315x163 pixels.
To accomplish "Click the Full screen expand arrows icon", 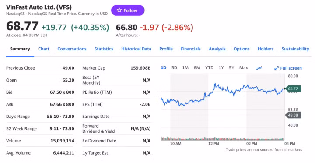I will click(x=276, y=68).
